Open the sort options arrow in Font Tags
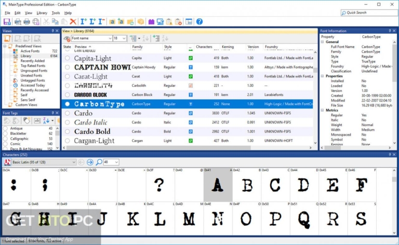Image resolution: width=399 pixels, height=245 pixels. 52,120
